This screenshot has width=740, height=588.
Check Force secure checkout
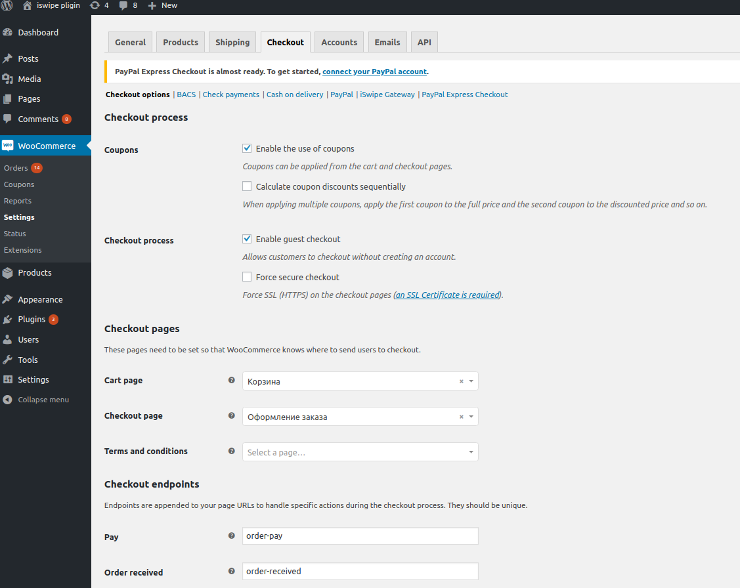coord(247,277)
